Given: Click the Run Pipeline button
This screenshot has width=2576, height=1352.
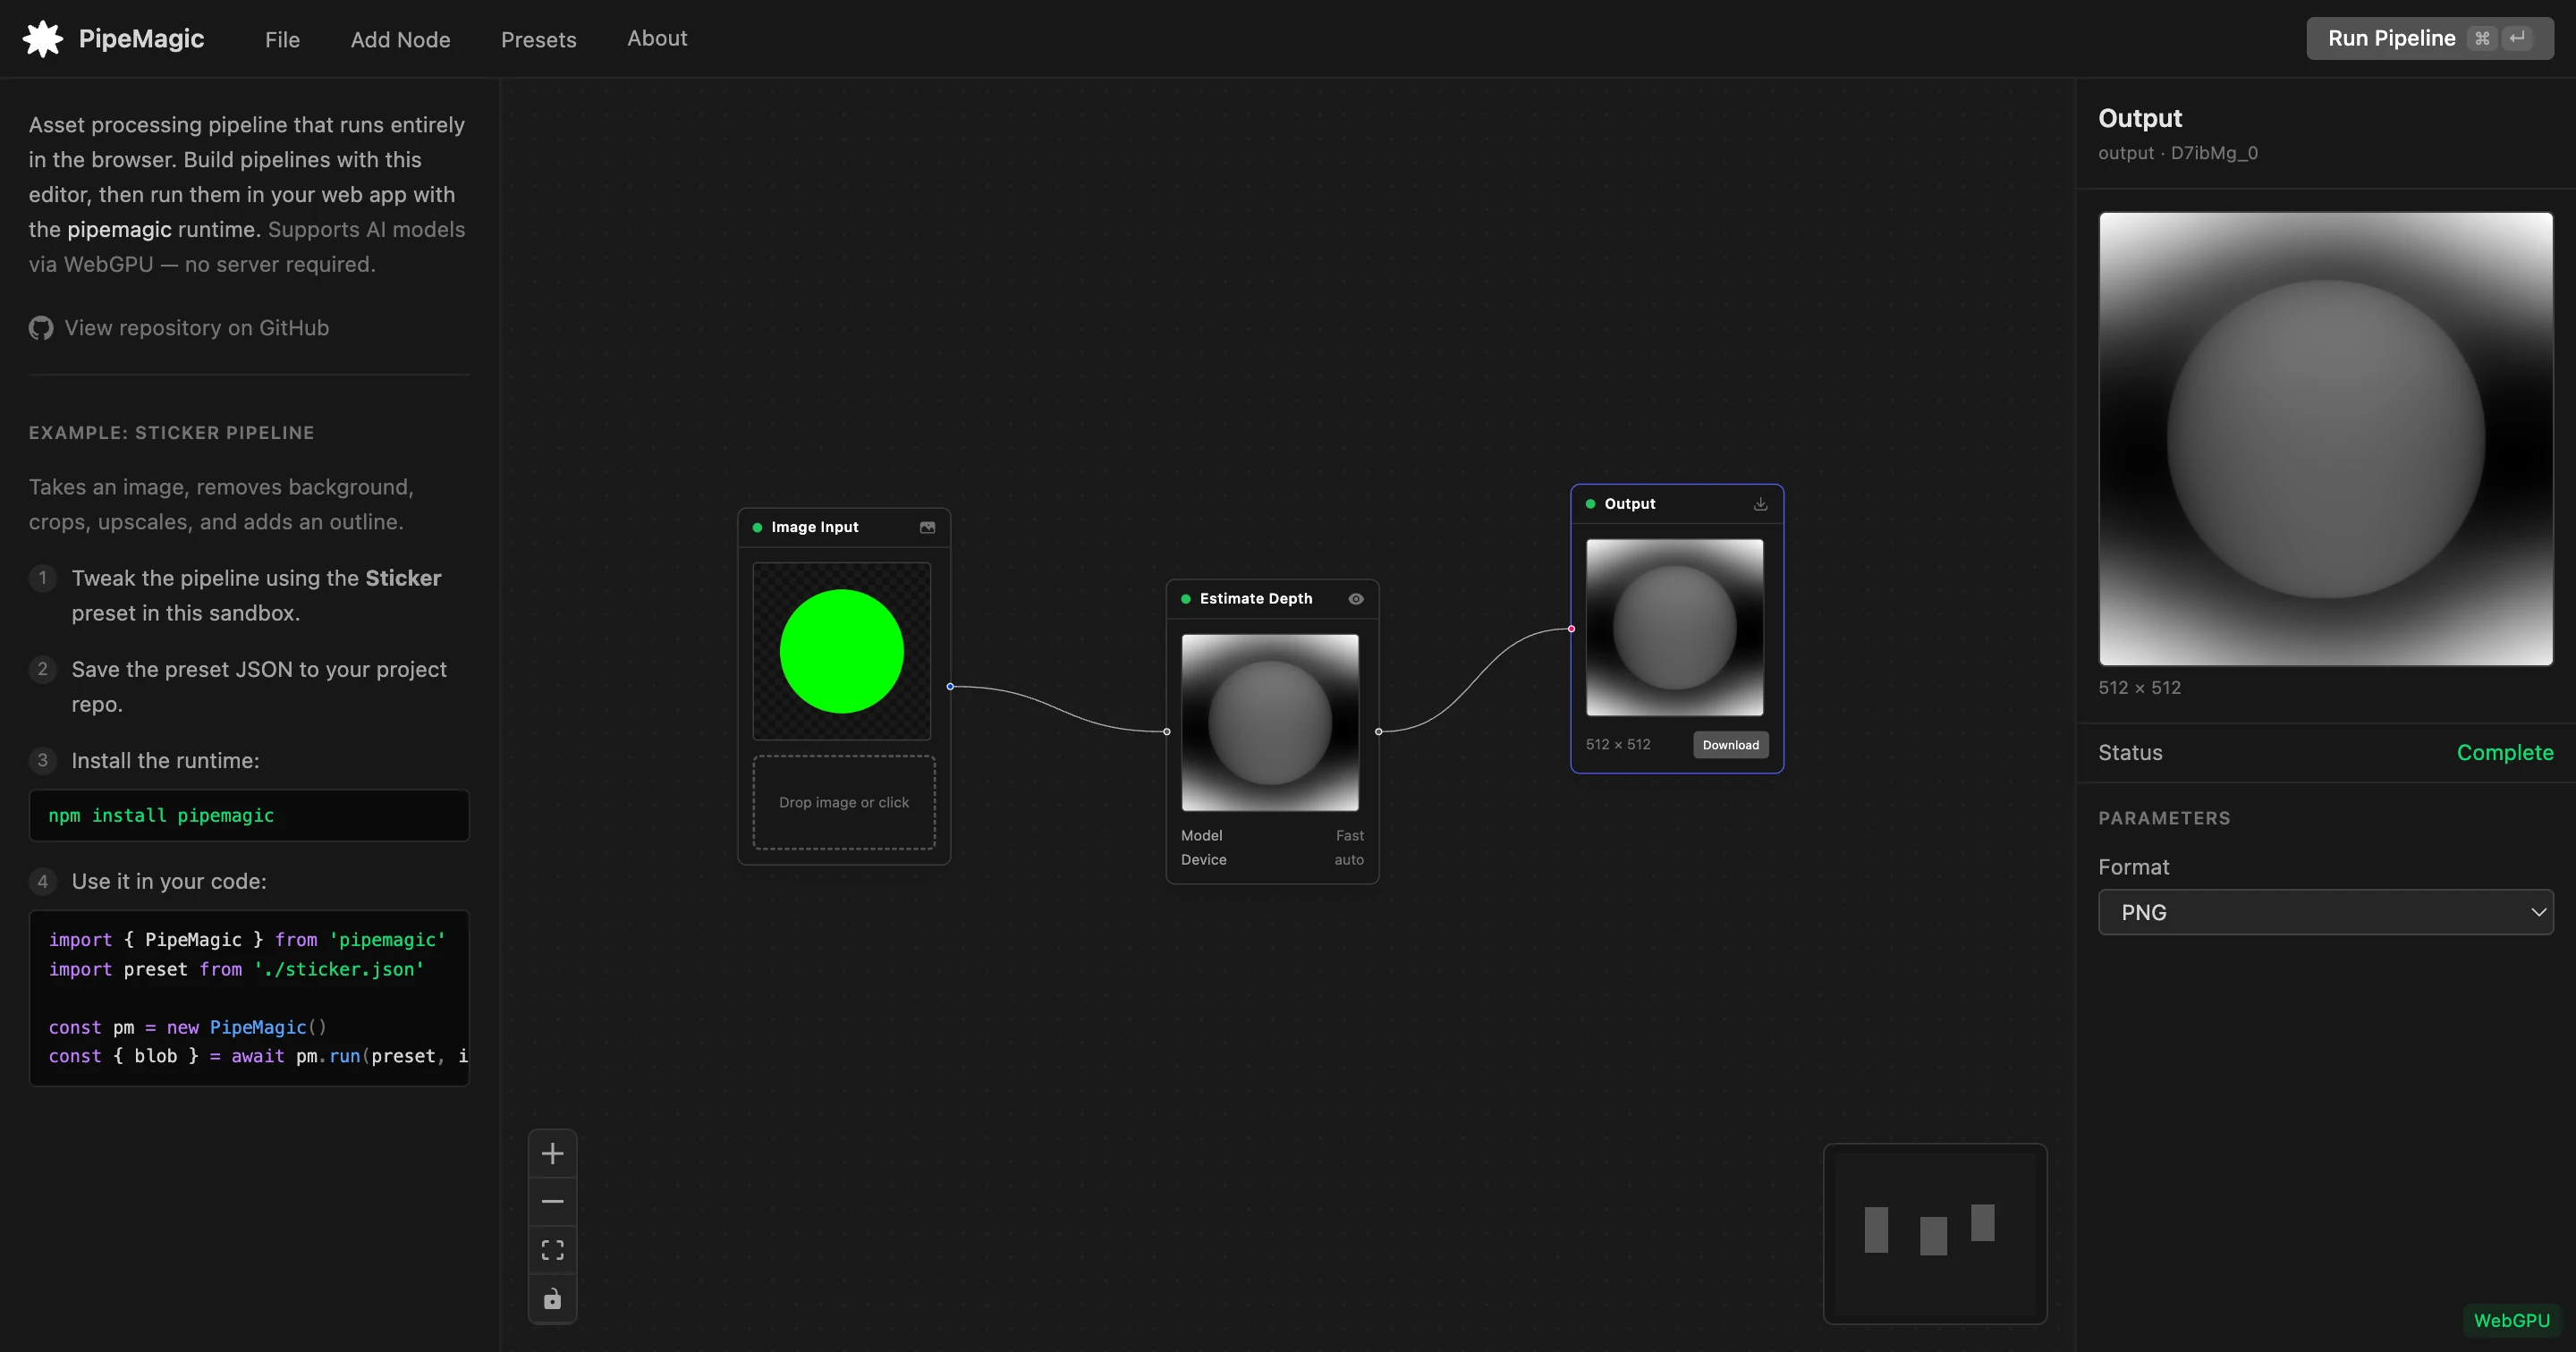Looking at the screenshot, I should pyautogui.click(x=2429, y=38).
